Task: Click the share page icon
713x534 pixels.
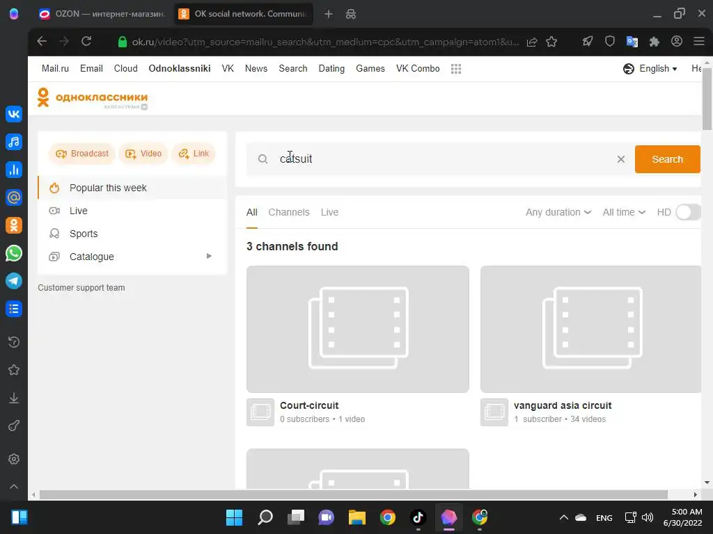Action: coord(531,42)
